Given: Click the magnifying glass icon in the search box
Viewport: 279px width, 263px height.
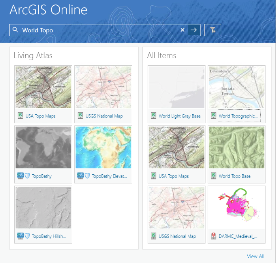Looking at the screenshot, I should (x=15, y=30).
